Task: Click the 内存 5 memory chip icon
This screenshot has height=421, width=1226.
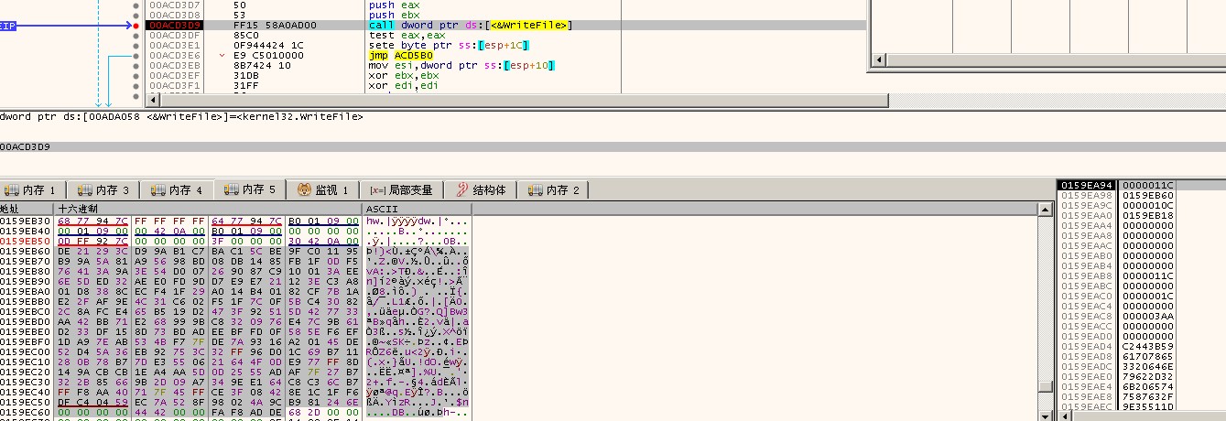Action: (x=231, y=190)
